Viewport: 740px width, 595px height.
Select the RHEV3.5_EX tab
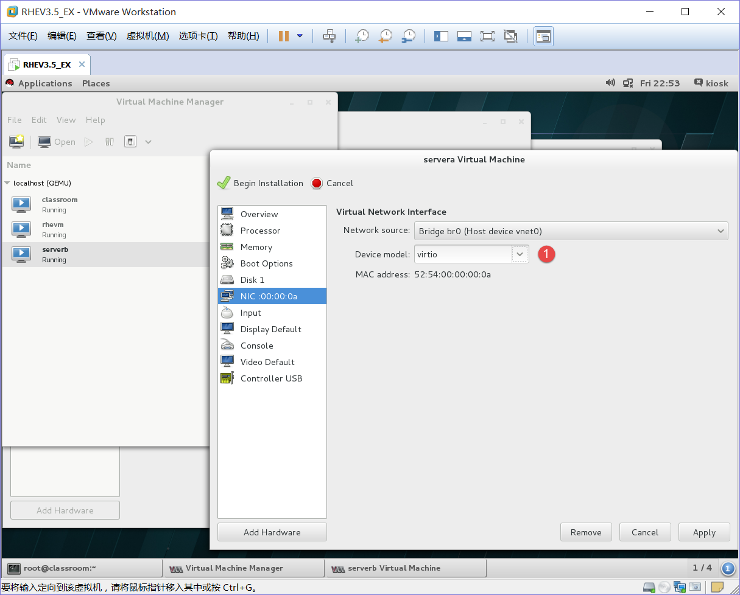point(47,64)
